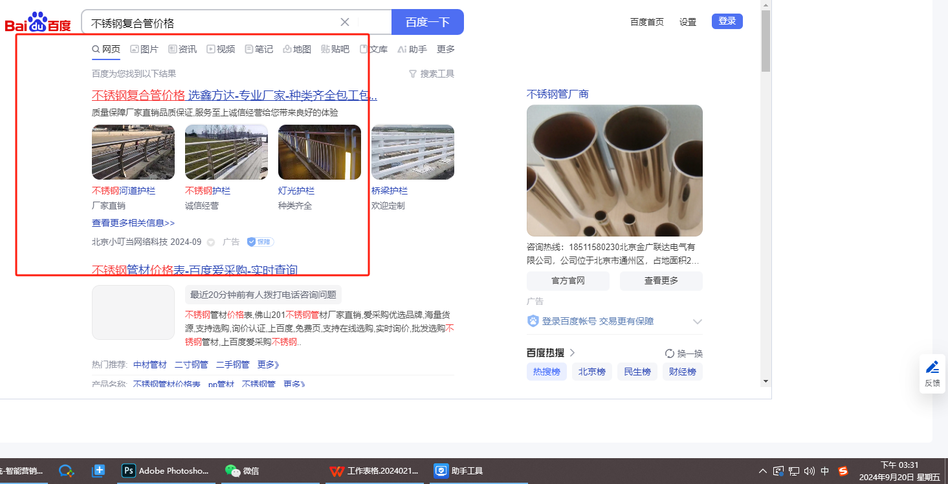Open the 不锈钢管厂商 heading link
The width and height of the screenshot is (948, 484).
(x=558, y=94)
